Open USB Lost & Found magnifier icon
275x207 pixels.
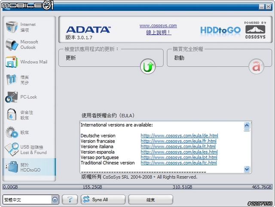(12, 149)
